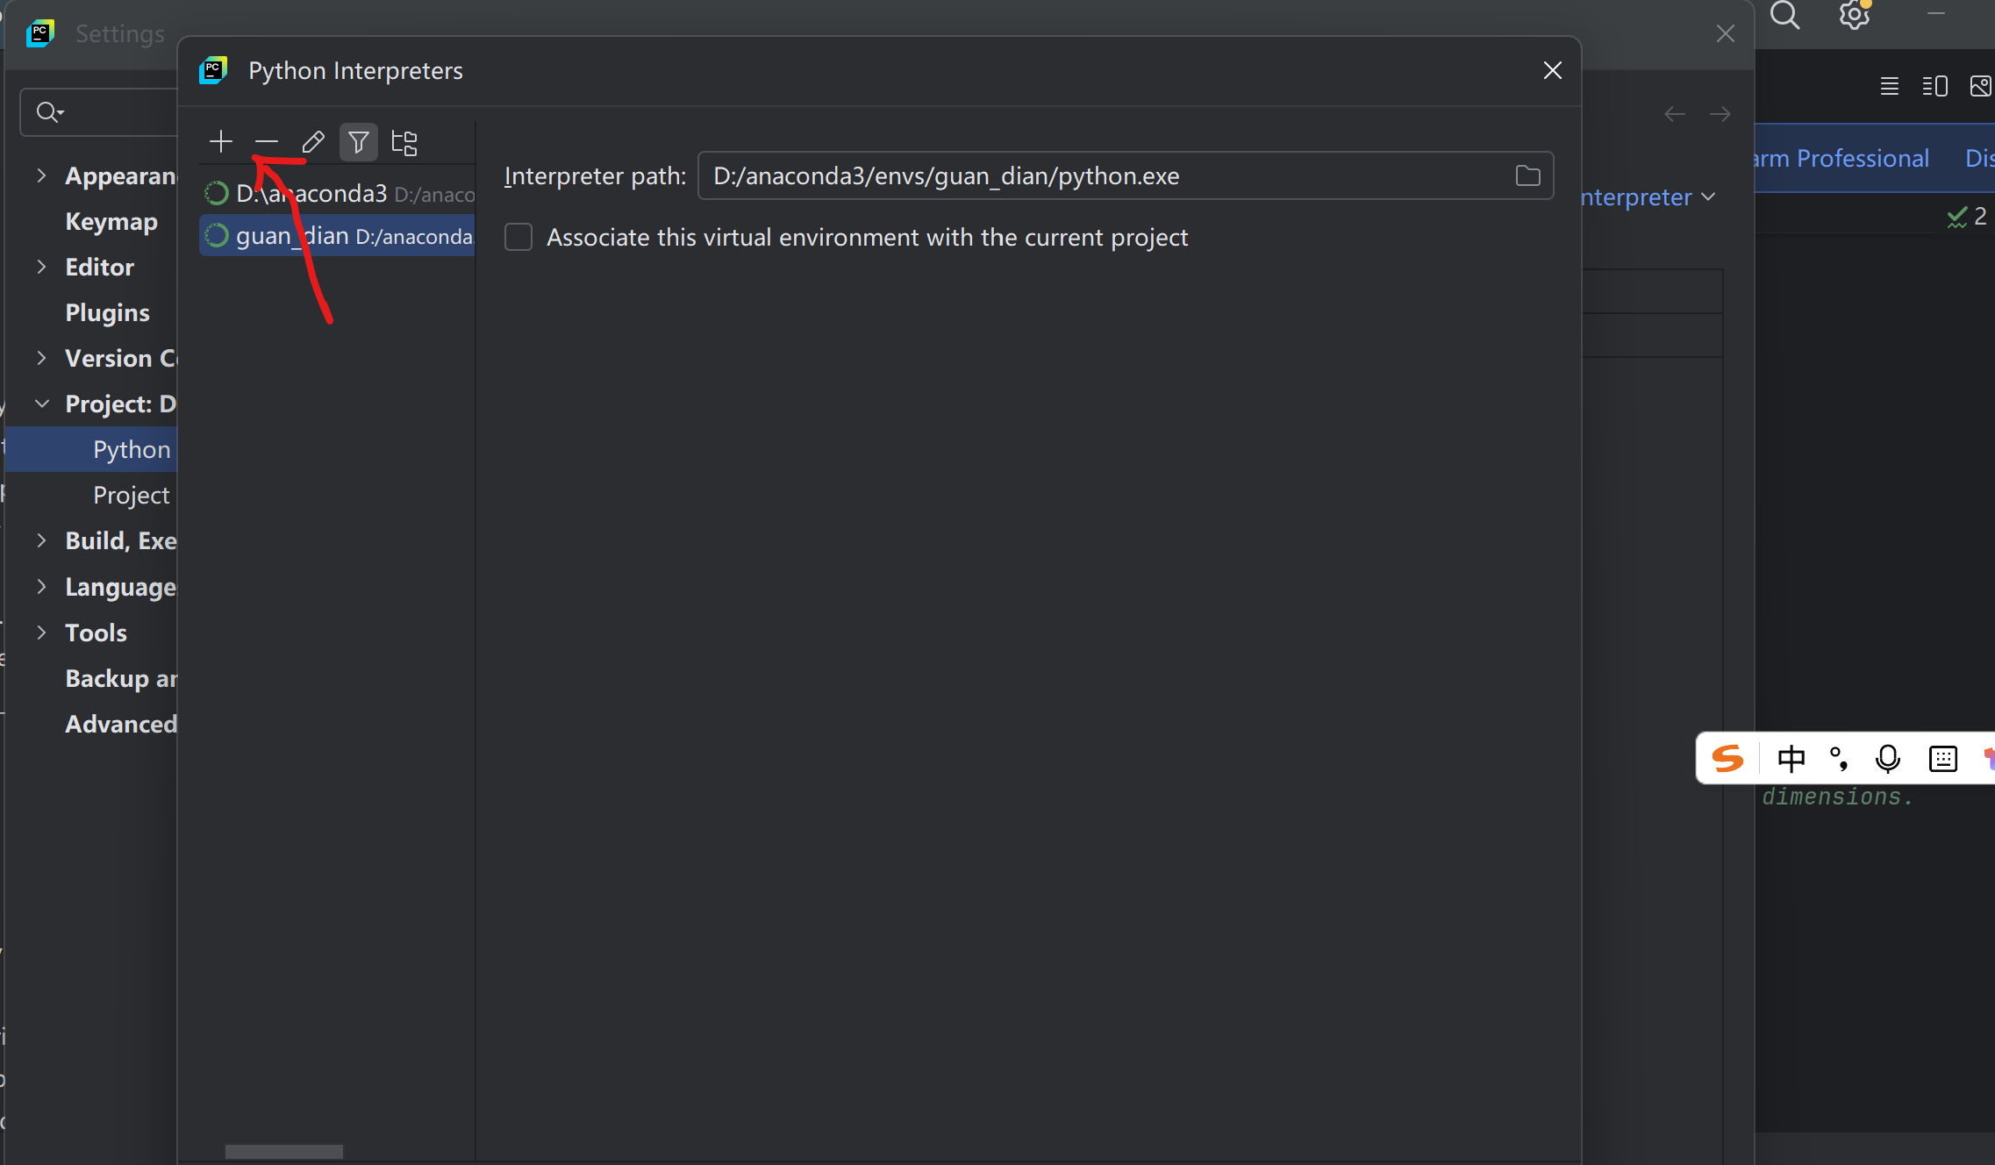Open folder browser for interpreter path
This screenshot has width=1995, height=1165.
[x=1527, y=175]
